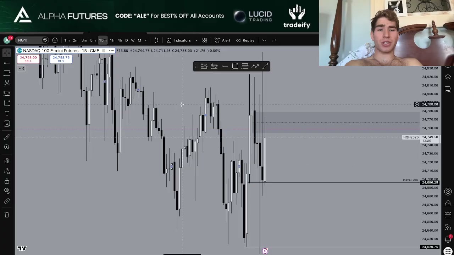Click the BUY 24,758.75 button
This screenshot has width=454, height=255.
tap(61, 59)
